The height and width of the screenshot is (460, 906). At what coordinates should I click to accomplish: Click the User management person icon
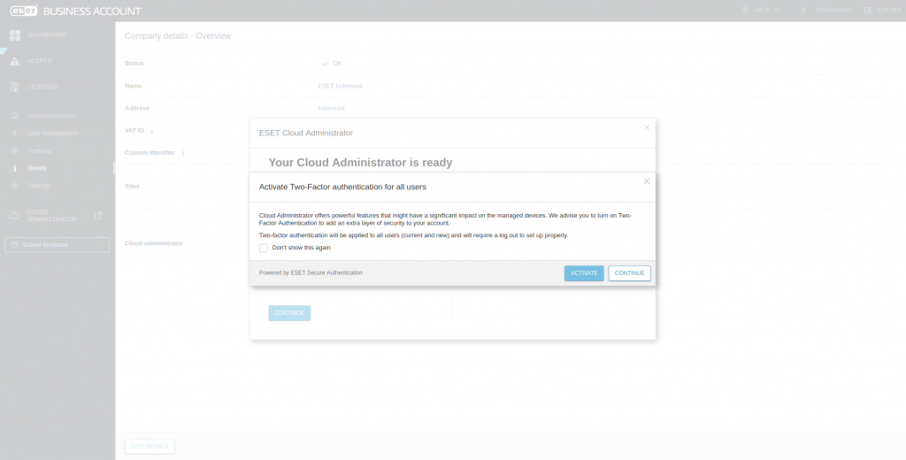(15, 133)
